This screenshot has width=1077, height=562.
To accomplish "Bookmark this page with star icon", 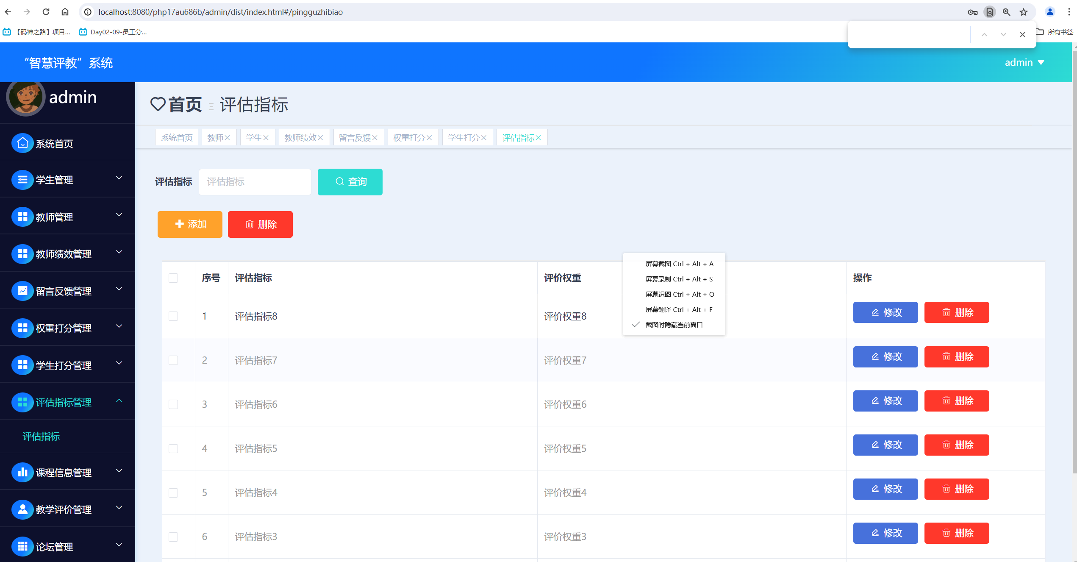I will [x=1024, y=12].
